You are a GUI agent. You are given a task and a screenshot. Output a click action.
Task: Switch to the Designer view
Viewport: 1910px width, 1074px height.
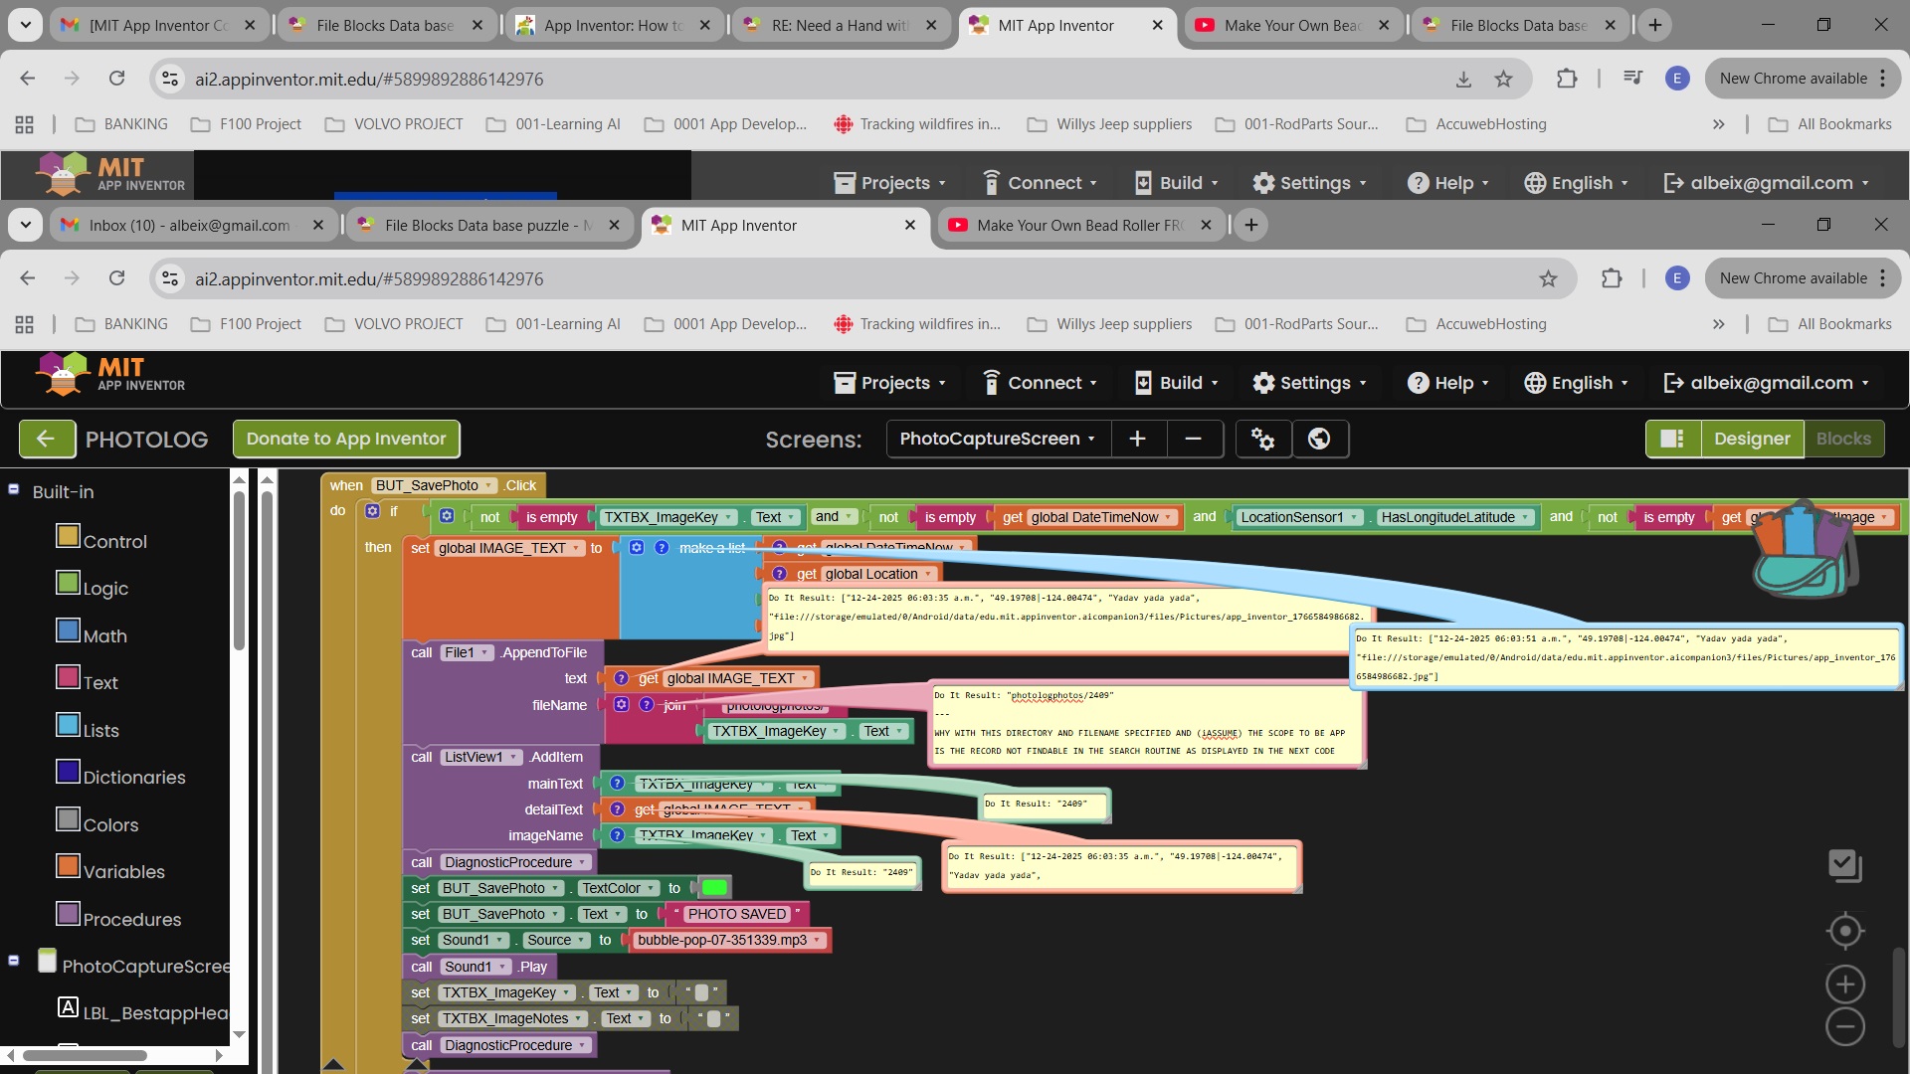tap(1752, 439)
